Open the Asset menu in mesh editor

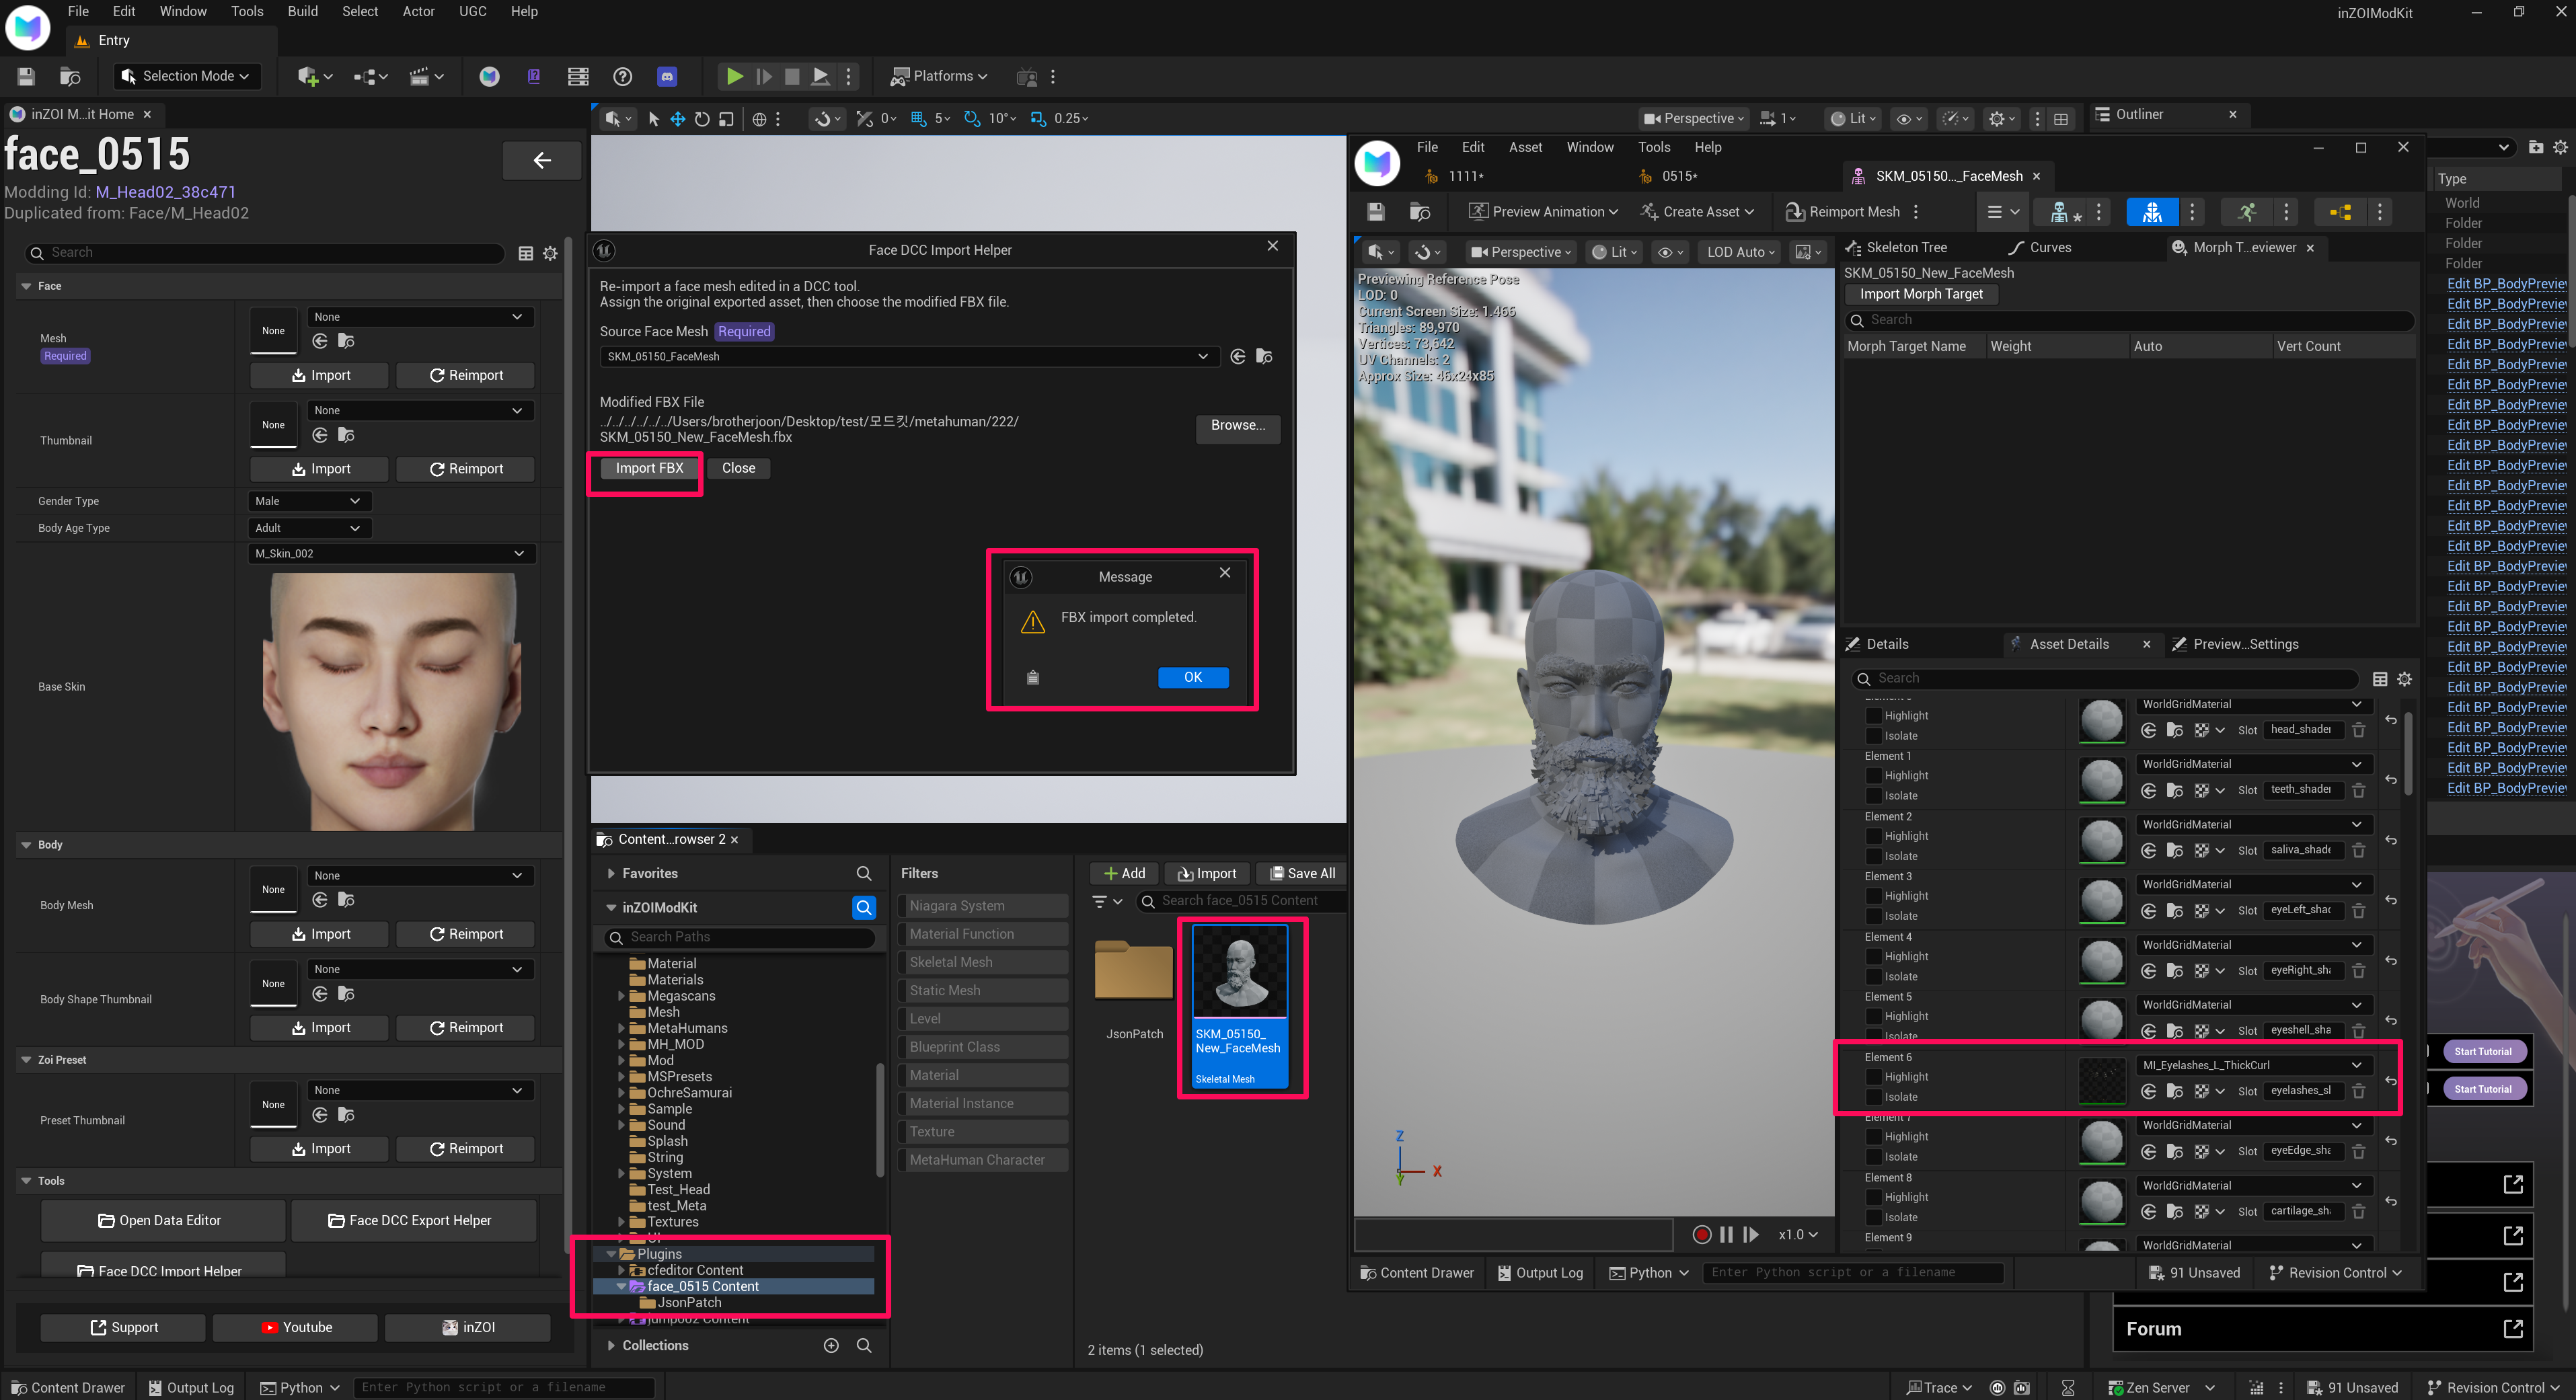click(1525, 147)
